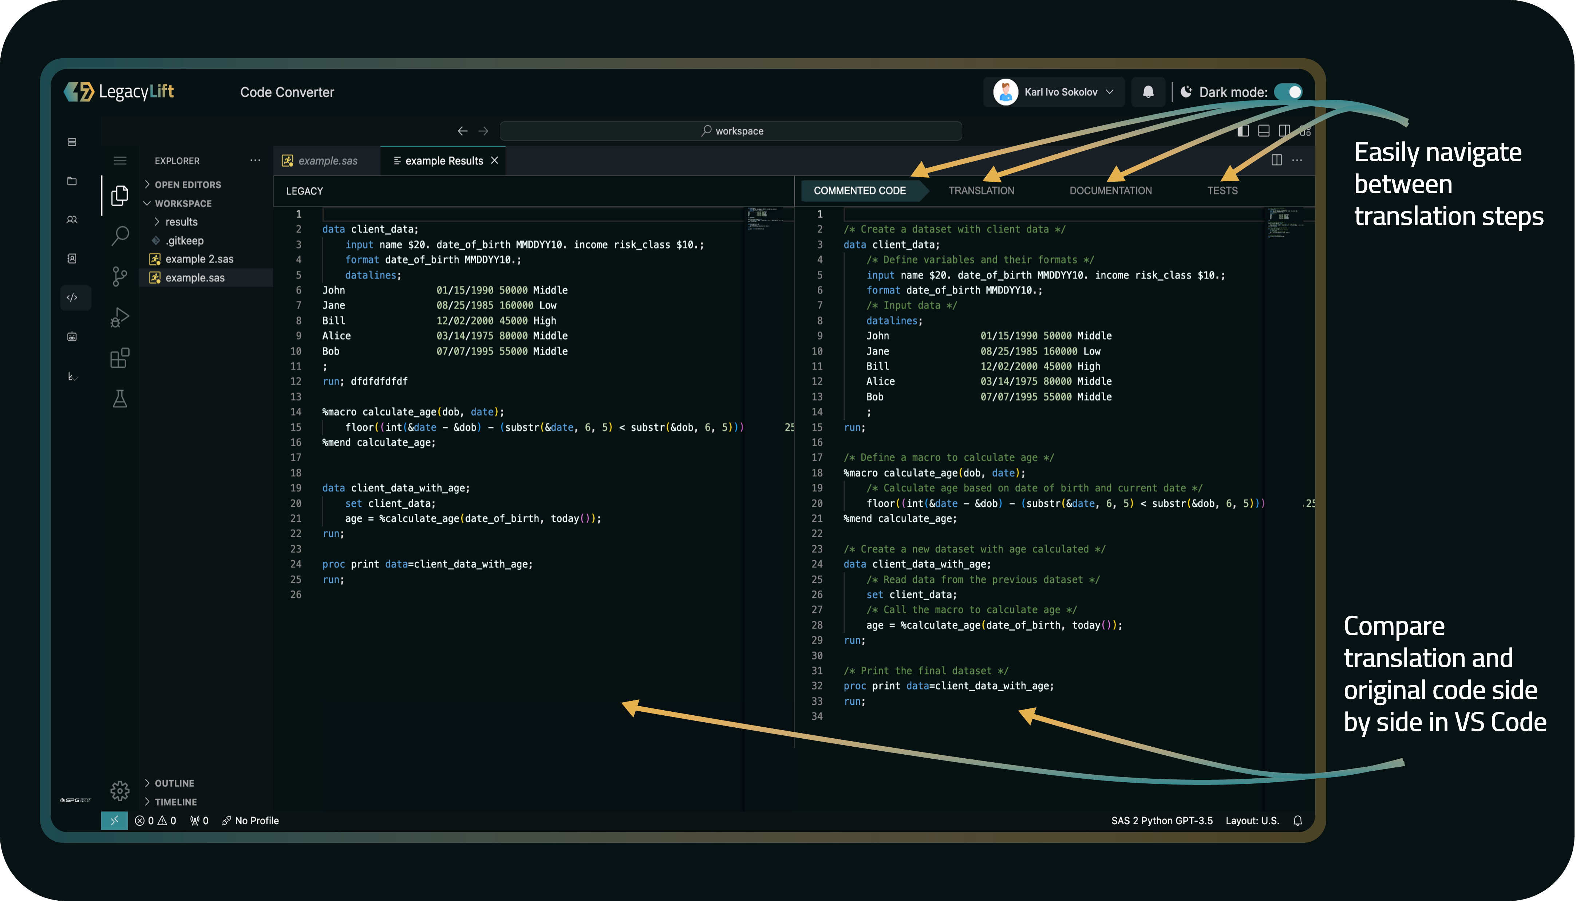Screen dimensions: 1588x901
Task: Open the Manage gear icon
Action: pyautogui.click(x=119, y=790)
